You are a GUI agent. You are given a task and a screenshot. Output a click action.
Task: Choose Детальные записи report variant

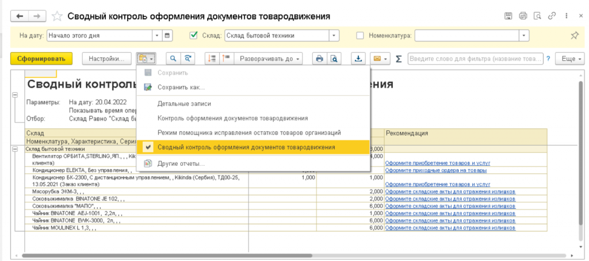(x=184, y=104)
